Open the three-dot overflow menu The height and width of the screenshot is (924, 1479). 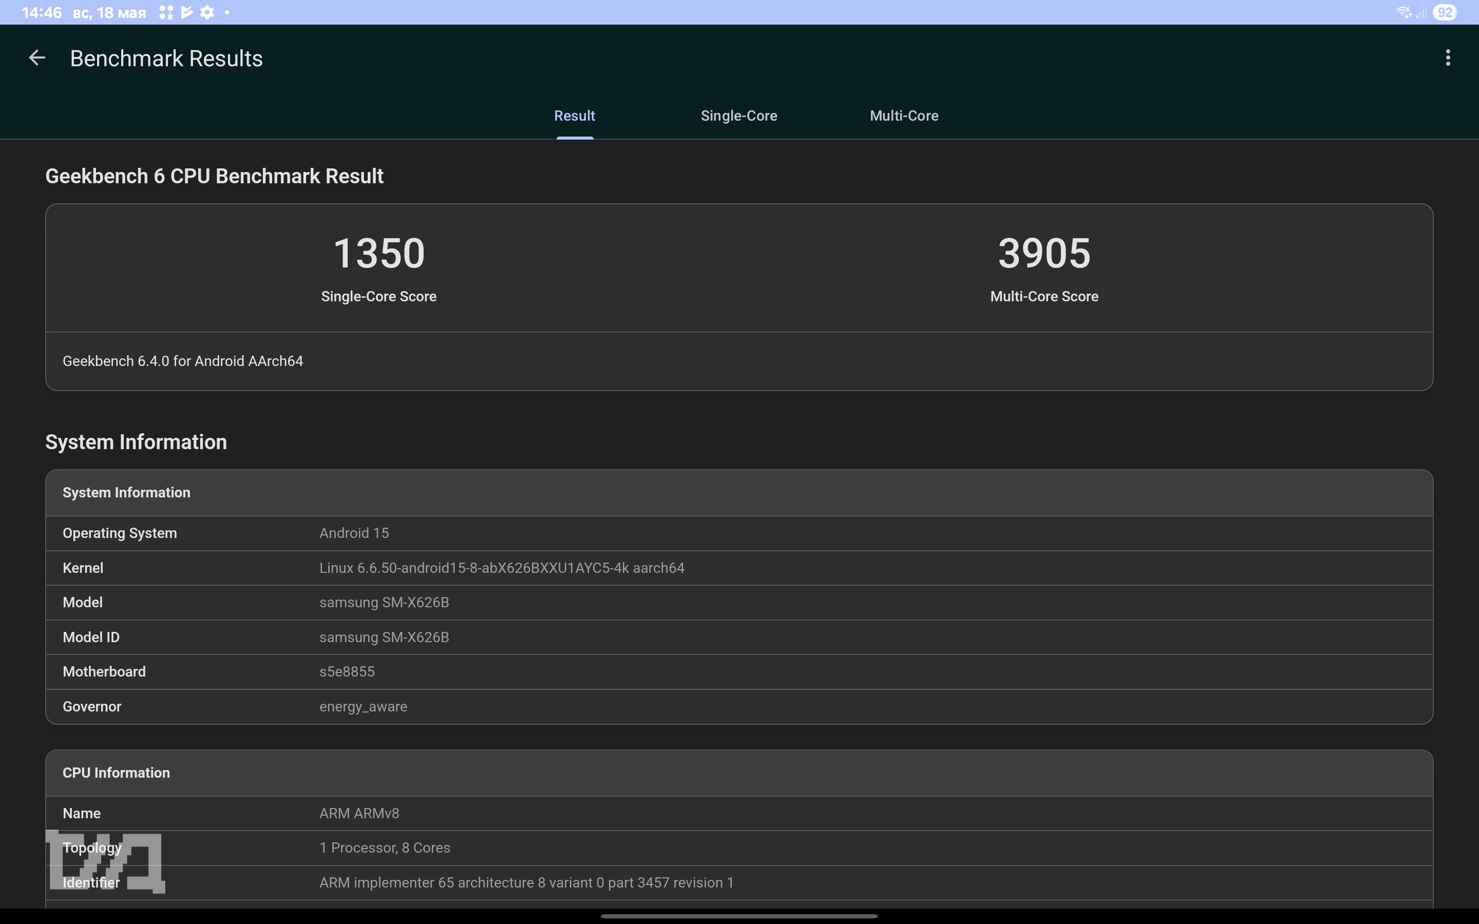1447,58
